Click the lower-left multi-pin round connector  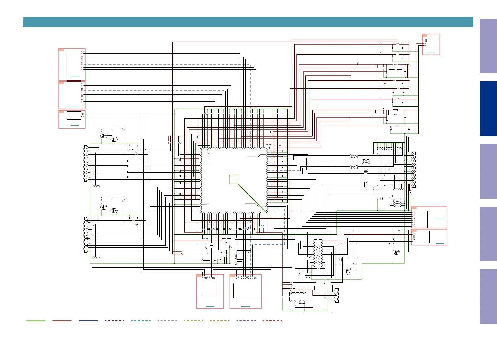86,235
